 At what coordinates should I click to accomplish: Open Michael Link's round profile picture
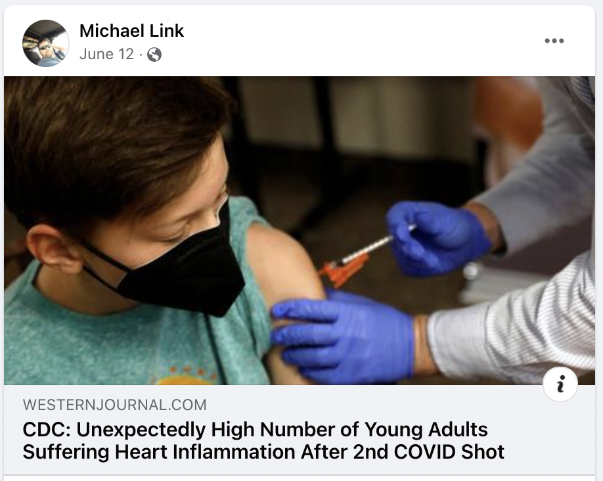(46, 43)
